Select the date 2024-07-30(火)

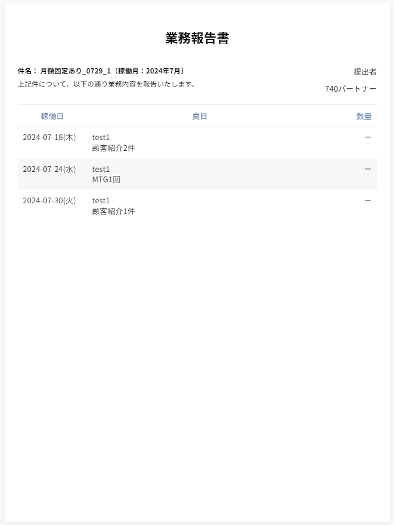click(49, 200)
